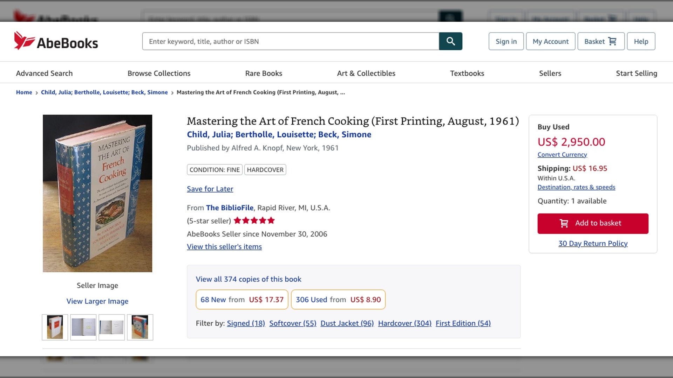Image resolution: width=673 pixels, height=378 pixels.
Task: Show the 306 Used copies option
Action: (338, 300)
